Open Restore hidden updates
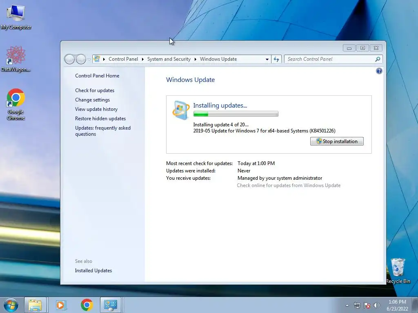Screen dimensions: 418x313 (x=100, y=119)
